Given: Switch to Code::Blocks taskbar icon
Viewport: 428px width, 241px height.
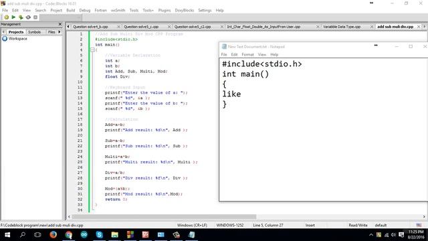Looking at the screenshot, I should pos(130,235).
